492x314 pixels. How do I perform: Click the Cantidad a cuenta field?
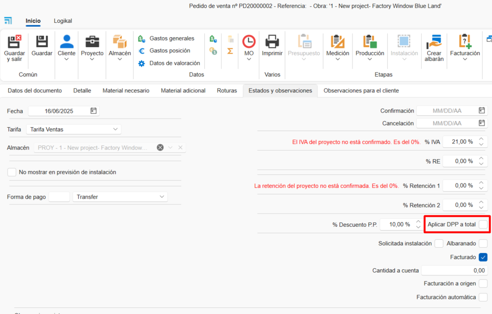pyautogui.click(x=454, y=270)
